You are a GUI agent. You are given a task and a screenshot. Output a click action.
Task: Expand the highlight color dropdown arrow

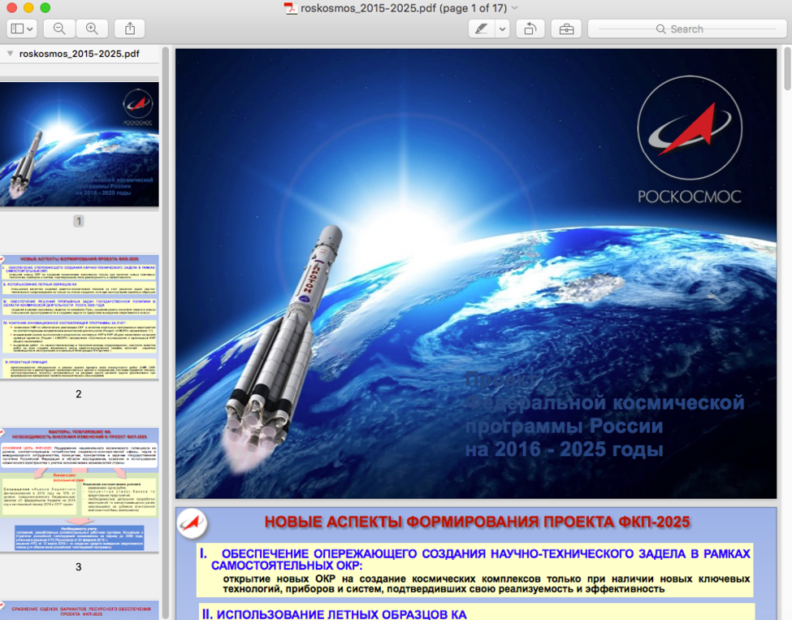pos(502,28)
